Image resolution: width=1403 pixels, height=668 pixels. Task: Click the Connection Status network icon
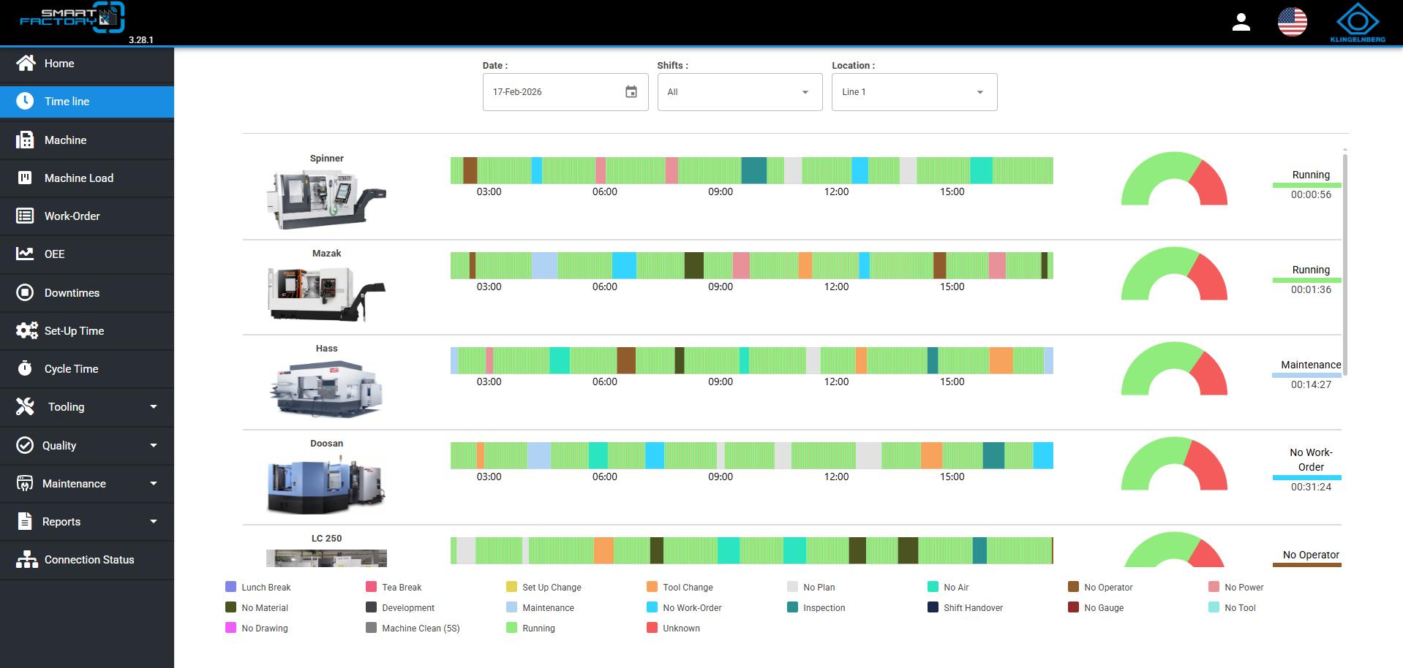(x=26, y=559)
